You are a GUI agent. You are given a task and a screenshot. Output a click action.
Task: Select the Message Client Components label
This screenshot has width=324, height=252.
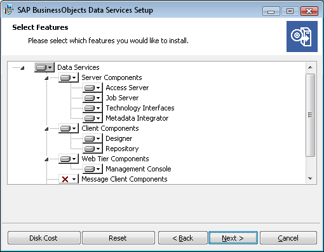click(x=125, y=179)
